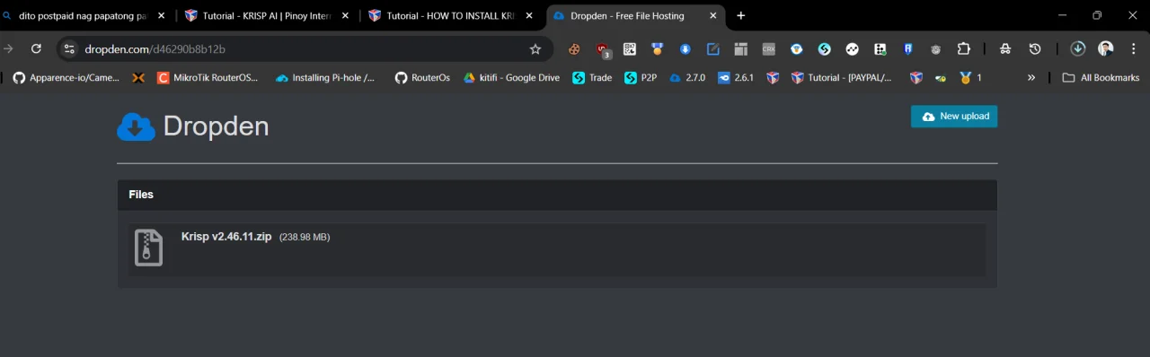This screenshot has height=357, width=1150.
Task: Click the Dropden cloud download logo
Action: [136, 127]
